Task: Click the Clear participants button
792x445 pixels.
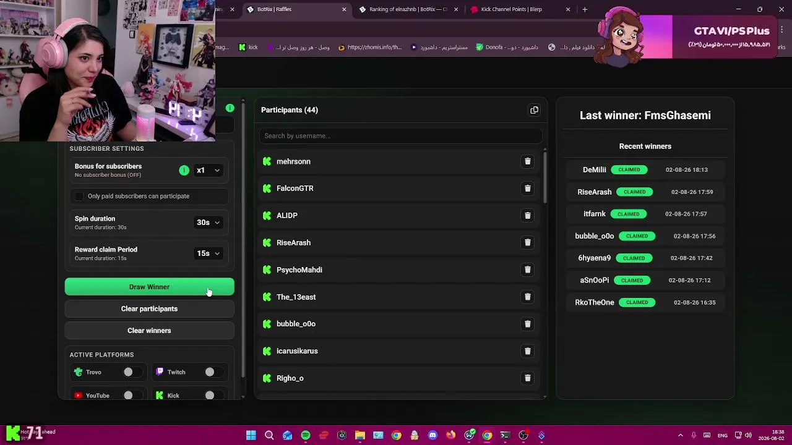Action: (x=149, y=309)
